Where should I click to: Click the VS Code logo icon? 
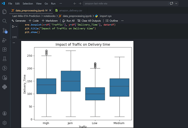[x=3, y=3]
